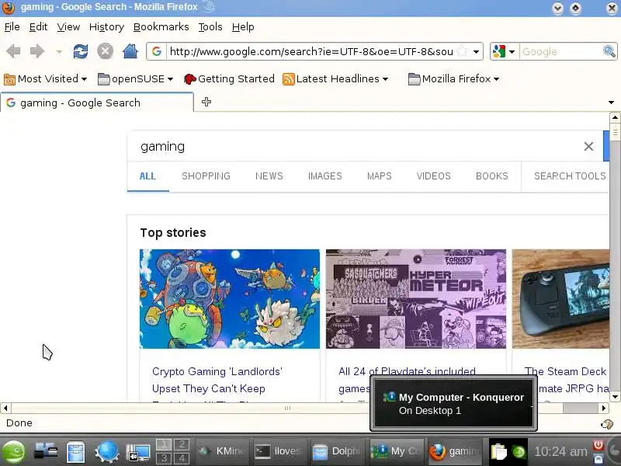The width and height of the screenshot is (621, 466).
Task: Bookmark this page with the star icon
Action: (x=461, y=51)
